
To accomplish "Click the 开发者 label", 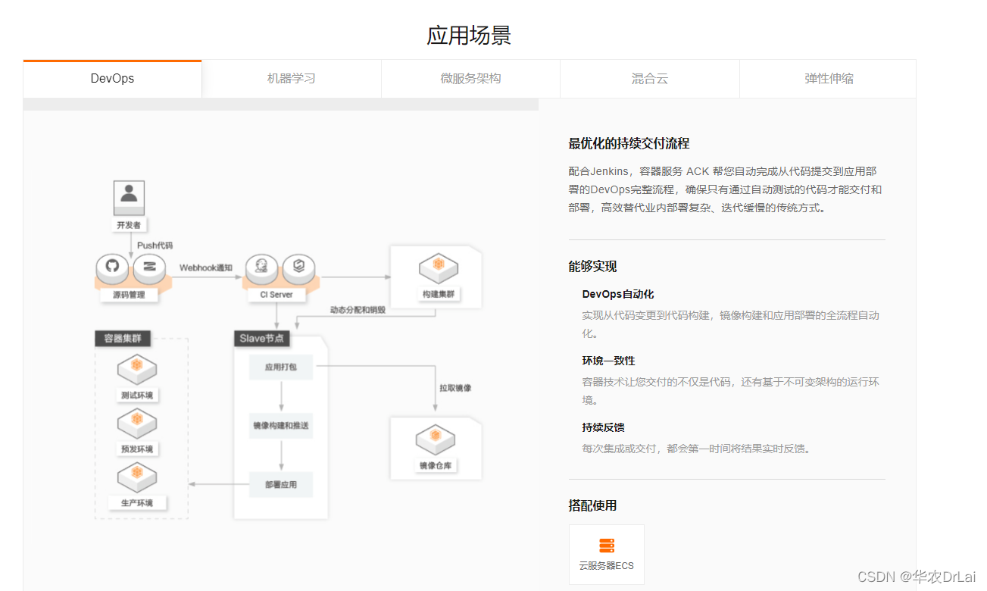I will click(x=129, y=225).
